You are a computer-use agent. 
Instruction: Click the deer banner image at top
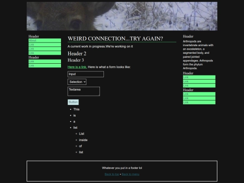(122, 16)
